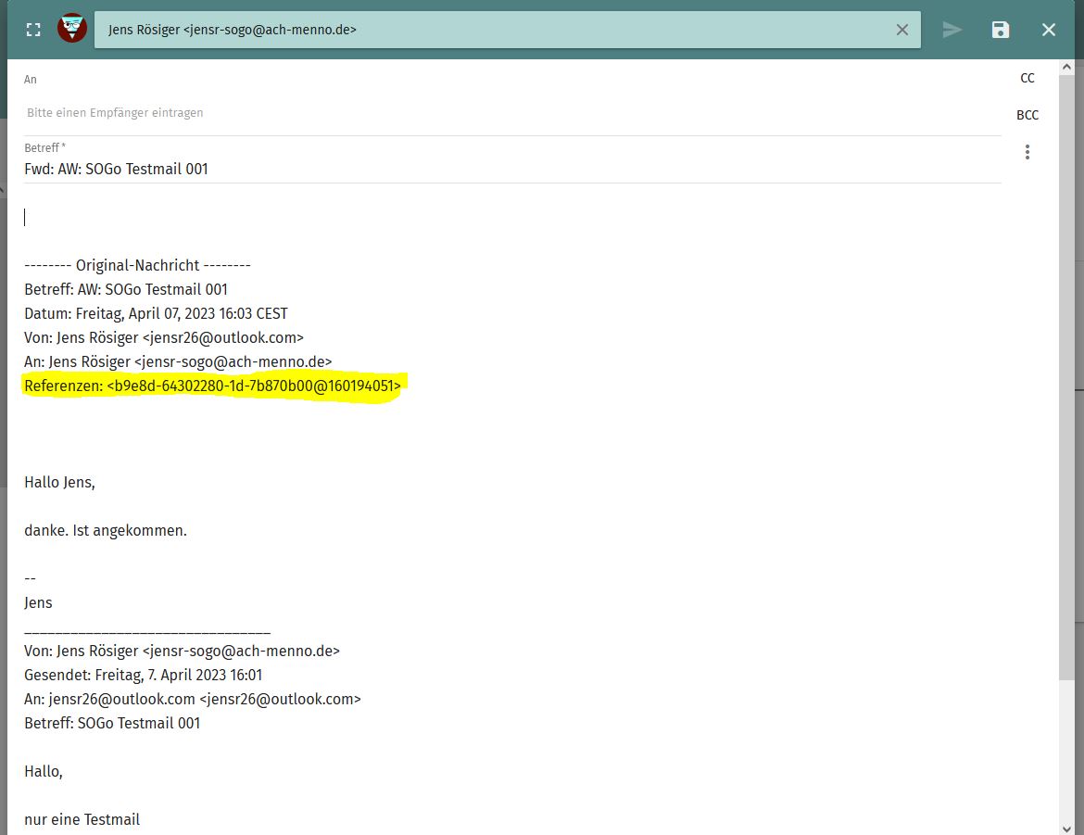Edit the Betreff subject field
Viewport: 1084px width, 835px height.
[512, 169]
